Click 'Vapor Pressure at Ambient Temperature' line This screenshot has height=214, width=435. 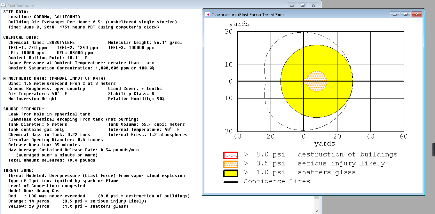[81, 63]
